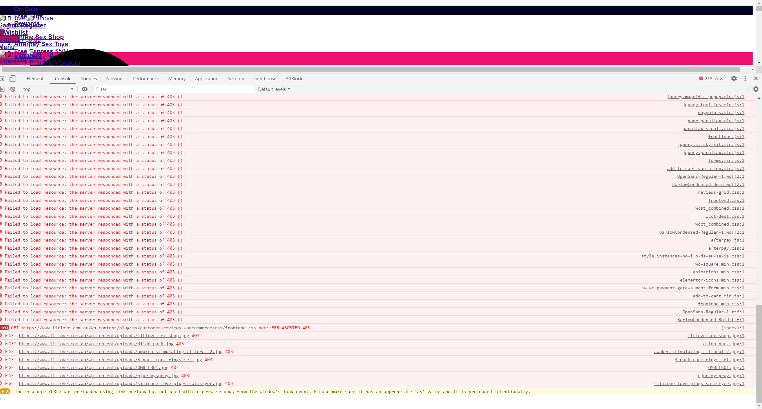Switch to the Network tab
The image size is (762, 409).
click(115, 79)
